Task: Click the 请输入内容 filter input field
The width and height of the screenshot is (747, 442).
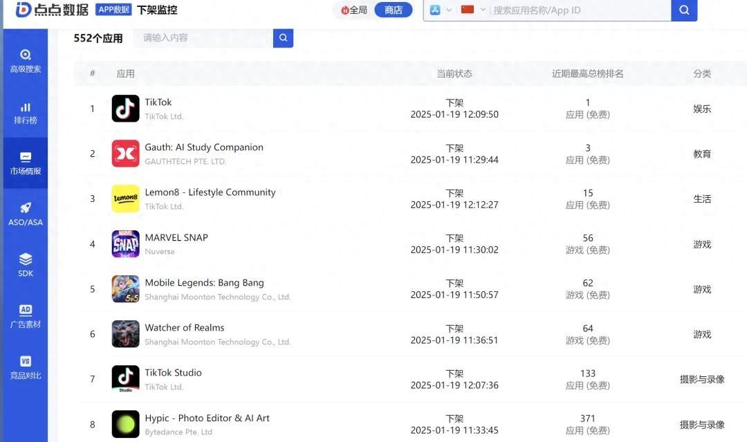Action: 204,38
